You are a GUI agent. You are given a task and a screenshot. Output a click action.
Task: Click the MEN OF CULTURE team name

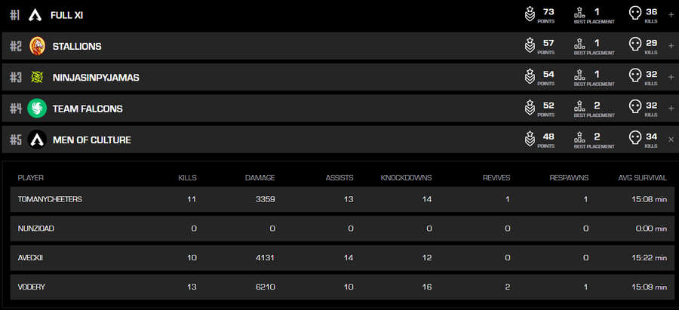[x=92, y=140]
